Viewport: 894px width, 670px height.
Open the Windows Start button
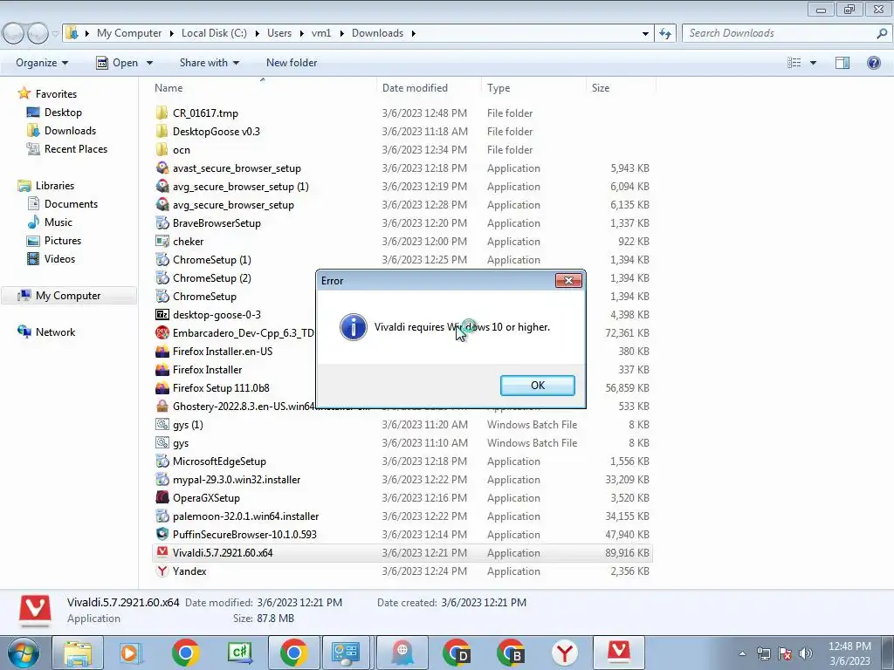click(24, 653)
